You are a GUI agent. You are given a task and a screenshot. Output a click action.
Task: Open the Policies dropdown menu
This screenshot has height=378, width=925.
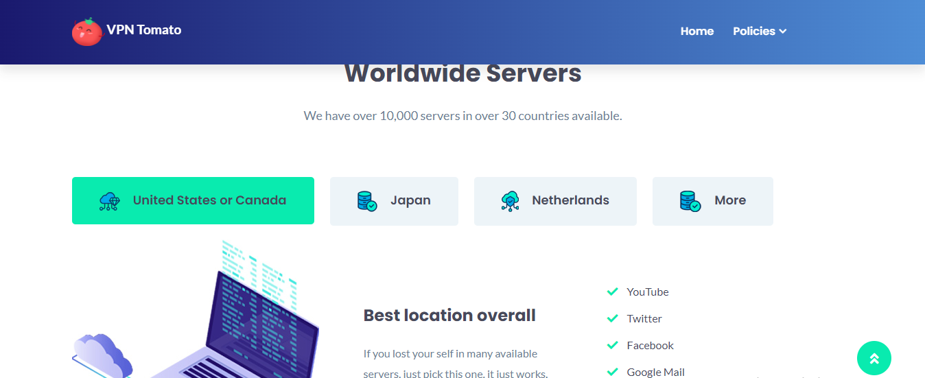[x=760, y=31]
